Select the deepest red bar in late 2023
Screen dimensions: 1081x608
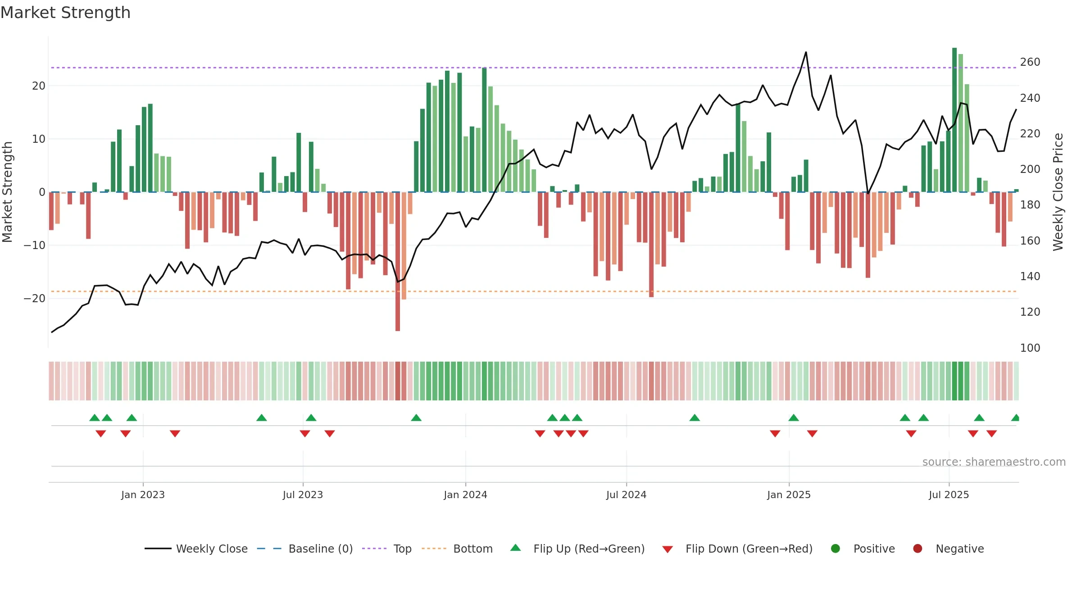398,261
